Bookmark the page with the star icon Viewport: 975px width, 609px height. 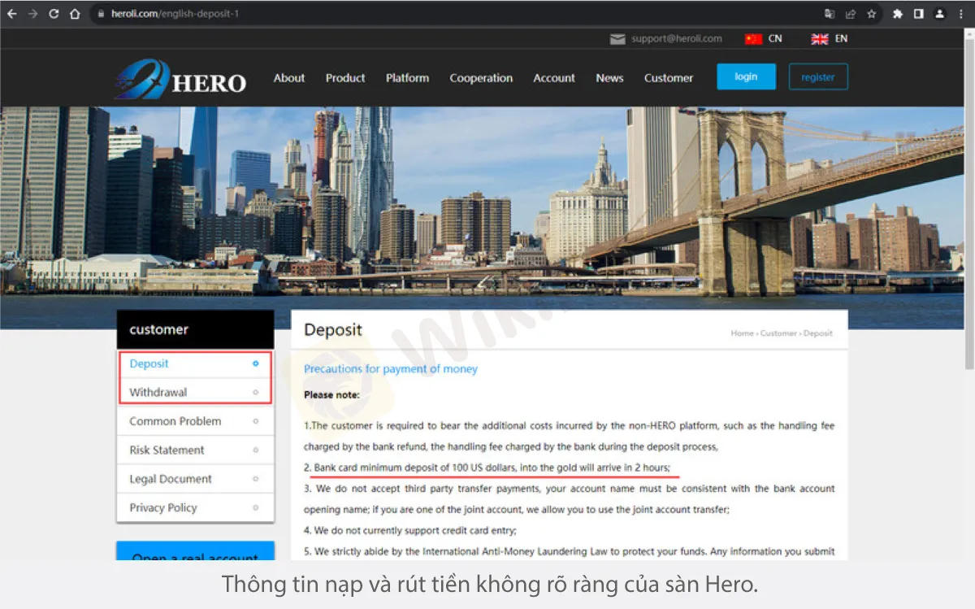coord(872,14)
